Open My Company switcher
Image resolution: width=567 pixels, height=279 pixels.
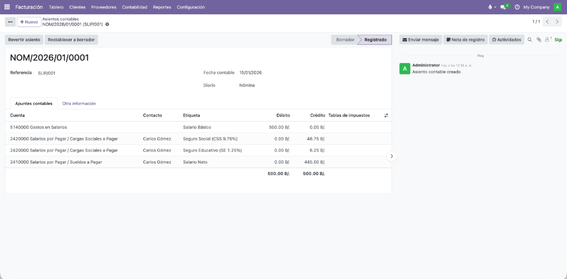coord(536,7)
